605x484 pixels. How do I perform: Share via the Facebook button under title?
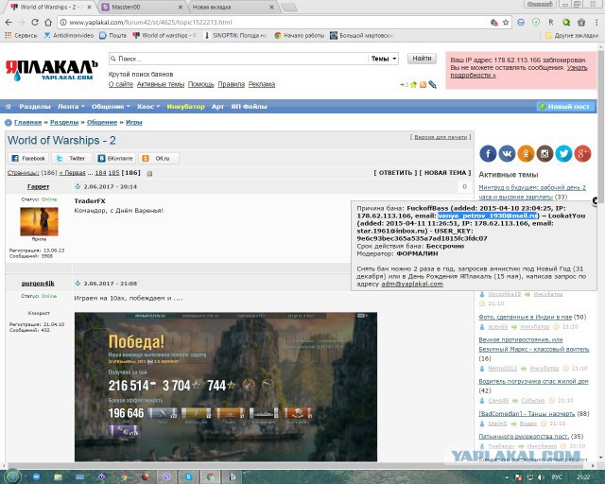coord(28,158)
